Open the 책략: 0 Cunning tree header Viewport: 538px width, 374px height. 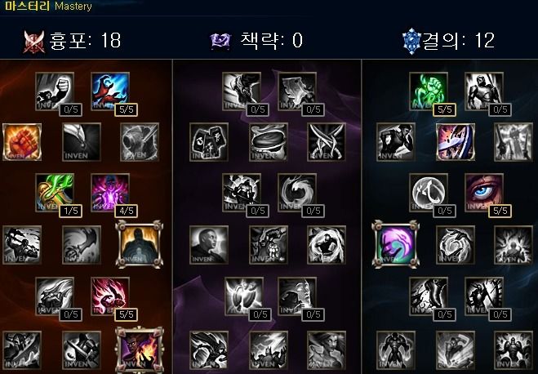tap(256, 41)
